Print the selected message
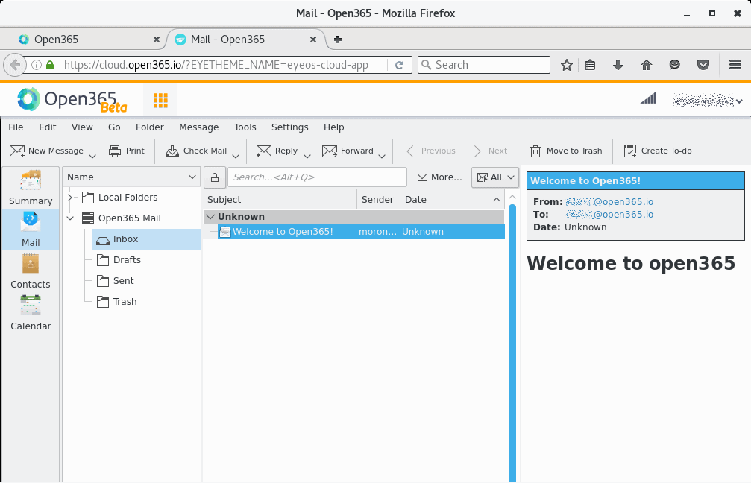Viewport: 751px width, 483px height. coord(127,151)
